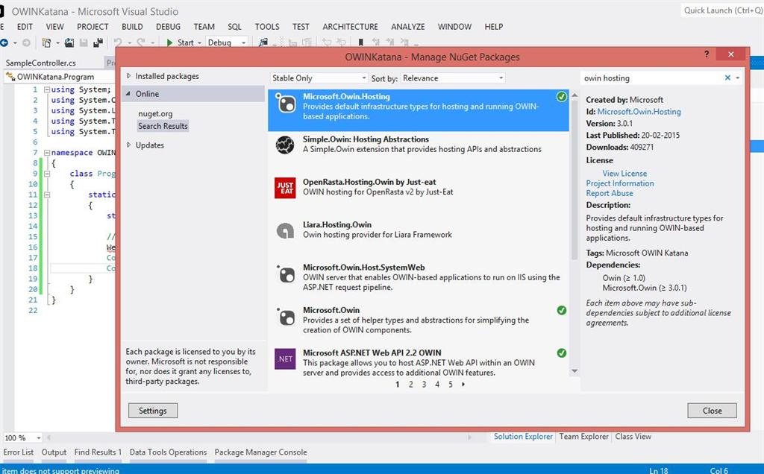Viewport: 764px width, 474px height.
Task: Click the Save All toolbar icon
Action: pyautogui.click(x=98, y=42)
